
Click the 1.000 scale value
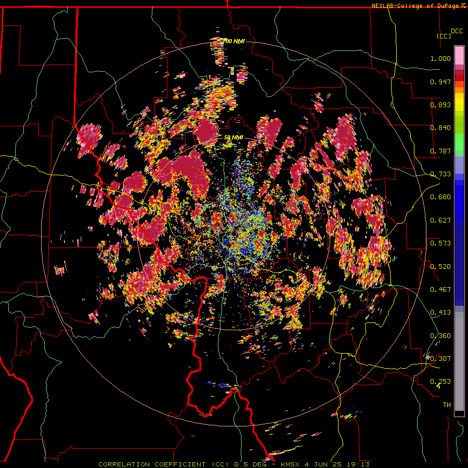(x=440, y=58)
